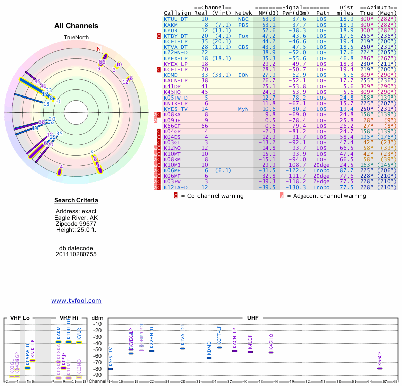
Task: Click the Eagle River, AK address text
Action: 76,218
